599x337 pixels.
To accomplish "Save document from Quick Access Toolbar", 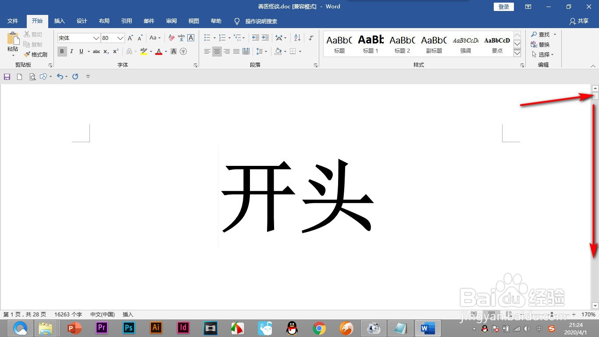I will [x=7, y=77].
